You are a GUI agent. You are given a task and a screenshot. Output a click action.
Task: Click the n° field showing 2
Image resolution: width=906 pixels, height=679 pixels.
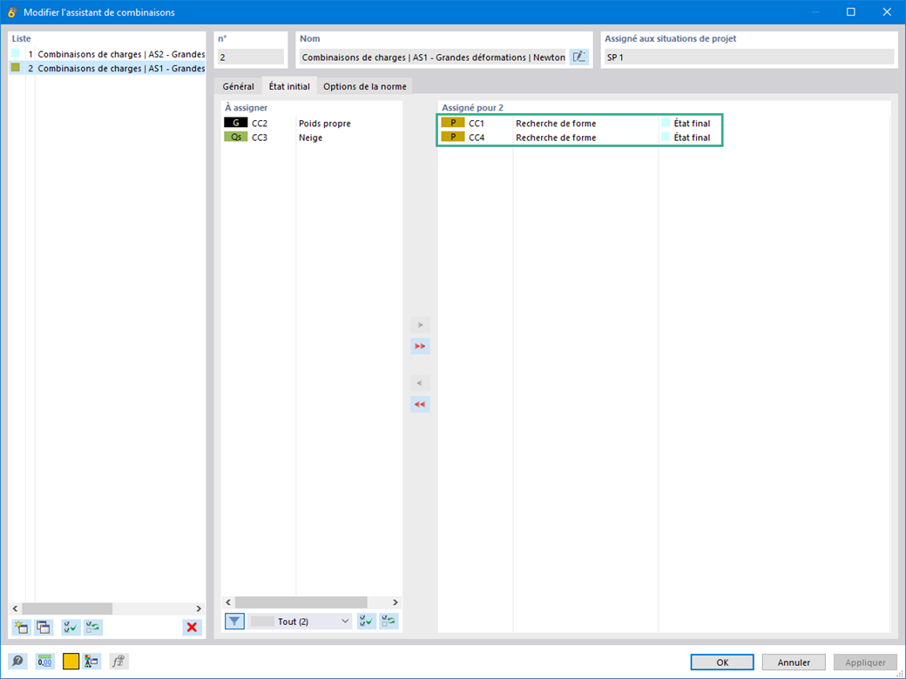click(251, 57)
